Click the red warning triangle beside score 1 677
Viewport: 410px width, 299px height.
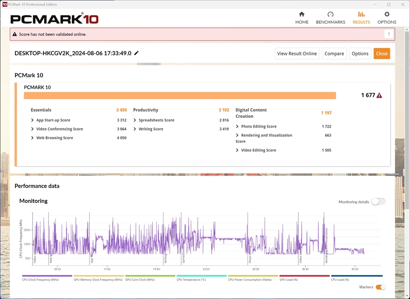coord(379,95)
